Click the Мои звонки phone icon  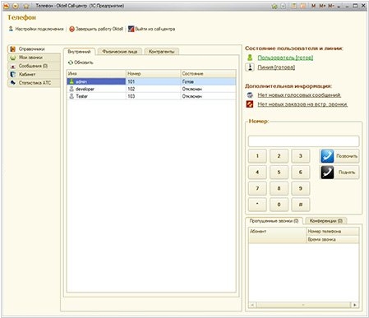tap(12, 58)
